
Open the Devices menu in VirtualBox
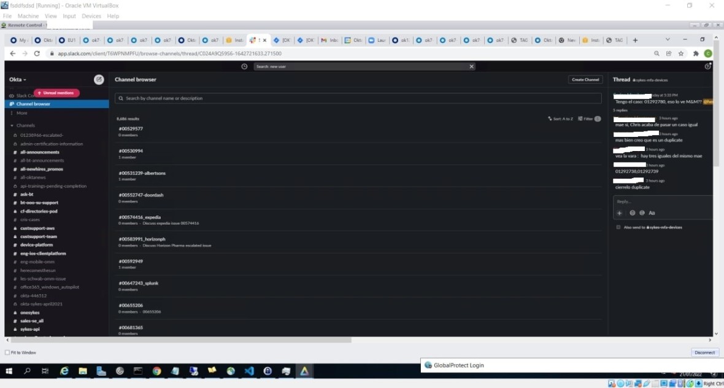[x=91, y=16]
